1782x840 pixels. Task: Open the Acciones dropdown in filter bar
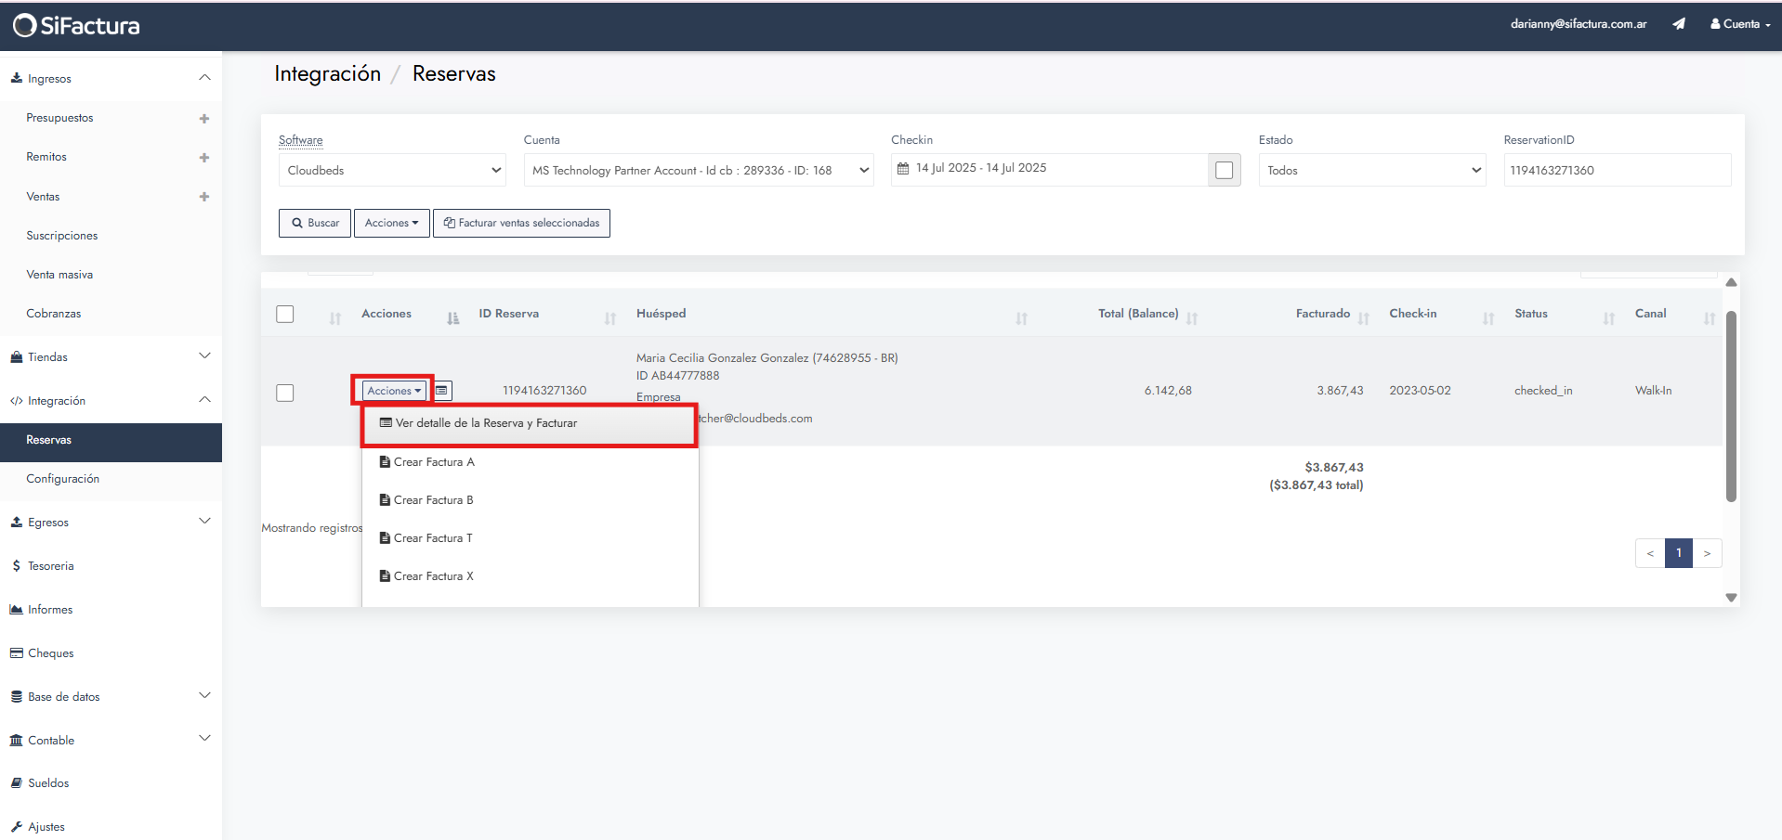[x=392, y=223]
